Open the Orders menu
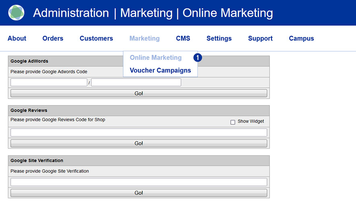Viewport: 356px width, 203px height. point(53,39)
